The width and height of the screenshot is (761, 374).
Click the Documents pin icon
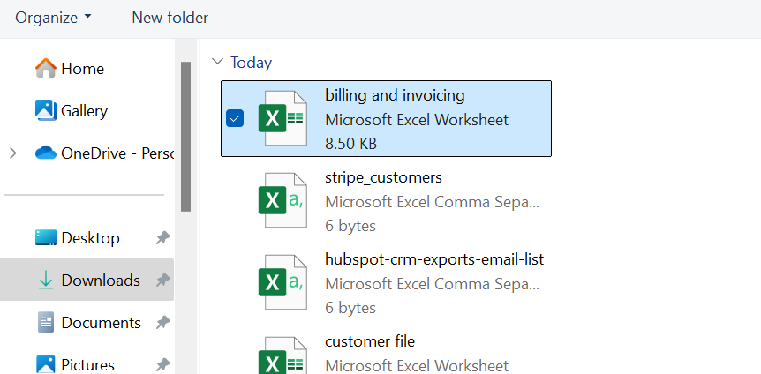pyautogui.click(x=162, y=323)
